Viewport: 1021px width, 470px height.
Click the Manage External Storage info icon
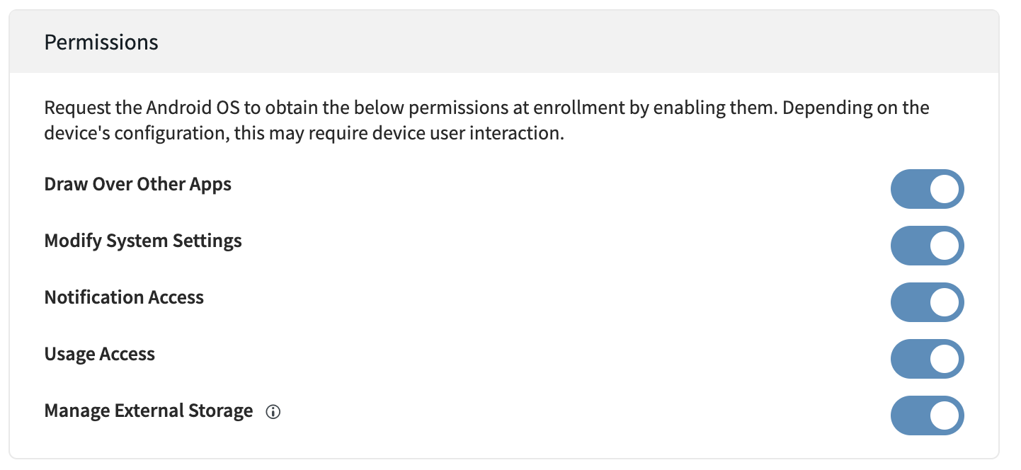pos(273,412)
